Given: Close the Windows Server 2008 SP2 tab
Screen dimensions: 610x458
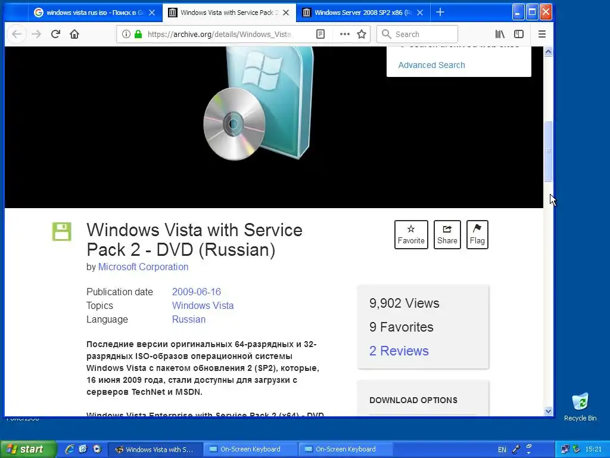Looking at the screenshot, I should coord(420,13).
